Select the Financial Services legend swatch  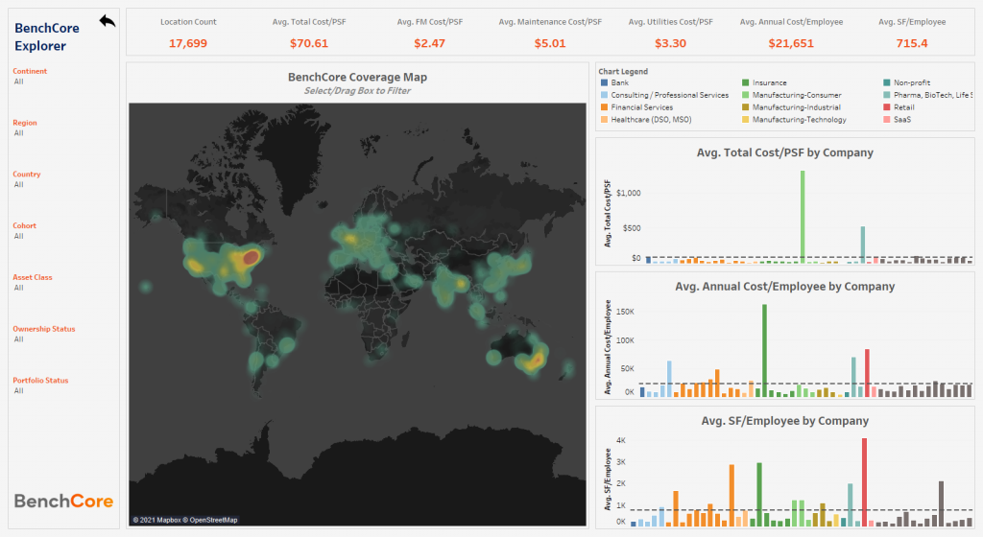click(605, 107)
